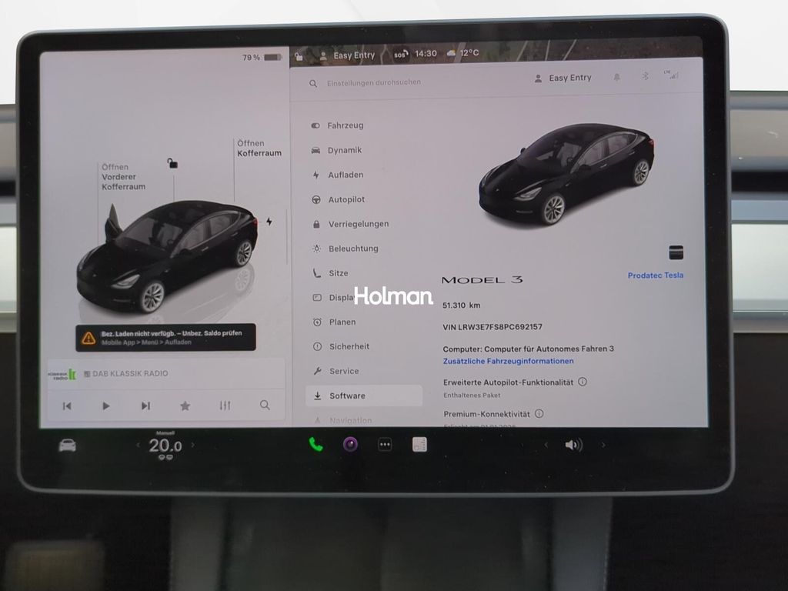Tap the speaker volume icon
This screenshot has height=591, width=788.
pos(573,445)
